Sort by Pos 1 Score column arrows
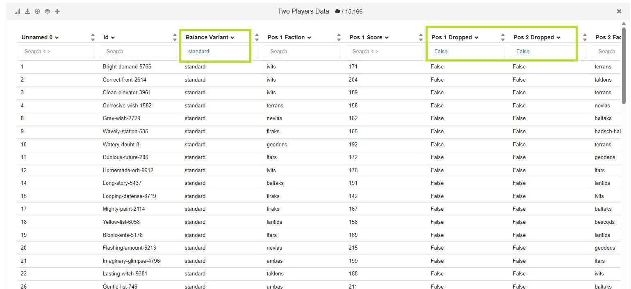 click(x=421, y=37)
